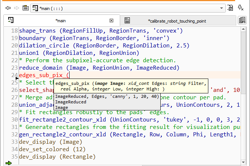
Task: Click the dropdown arrow of procedure combo box
Action: [221, 8]
